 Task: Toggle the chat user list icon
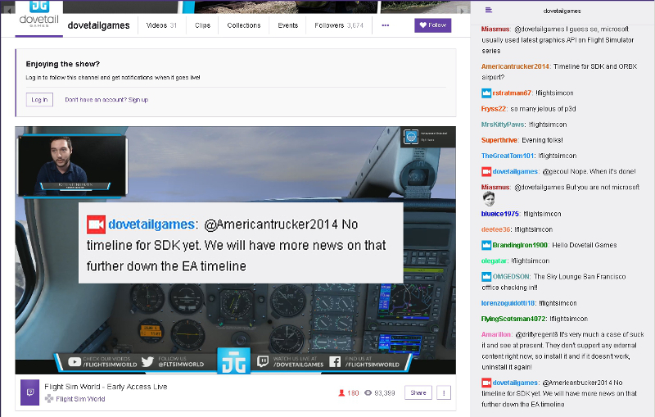click(488, 11)
